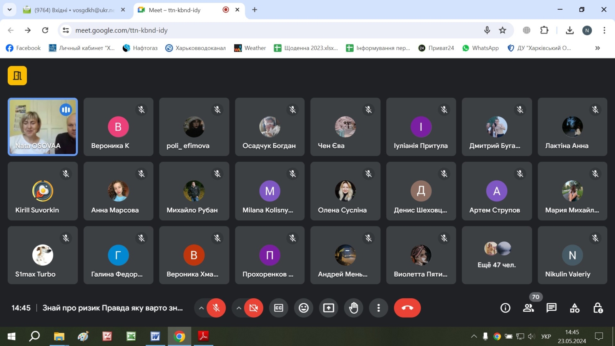The height and width of the screenshot is (346, 615).
Task: Show the participants list
Action: point(529,308)
